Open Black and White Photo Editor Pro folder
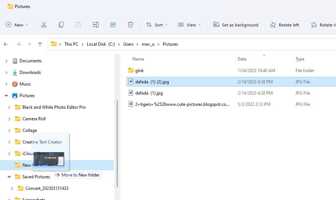This screenshot has width=336, height=200. coord(54,107)
